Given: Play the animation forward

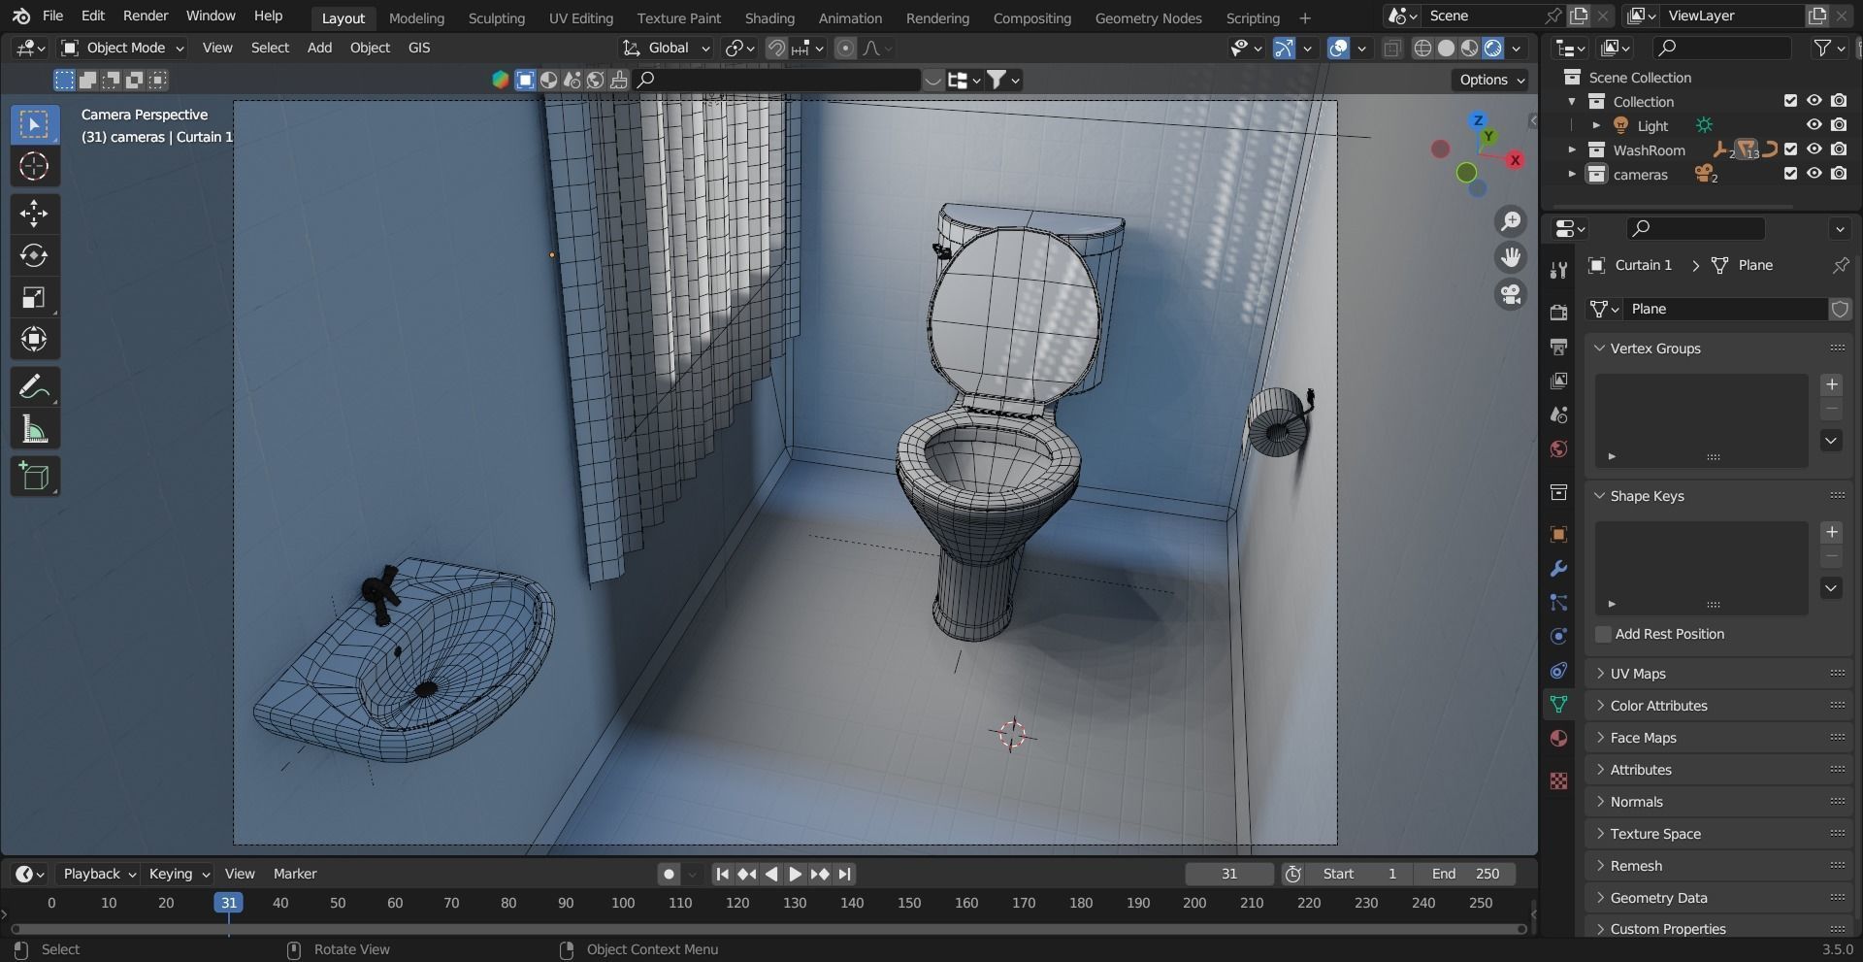Looking at the screenshot, I should point(795,874).
